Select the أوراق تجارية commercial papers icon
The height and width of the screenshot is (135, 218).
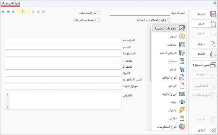pyautogui.click(x=182, y=94)
